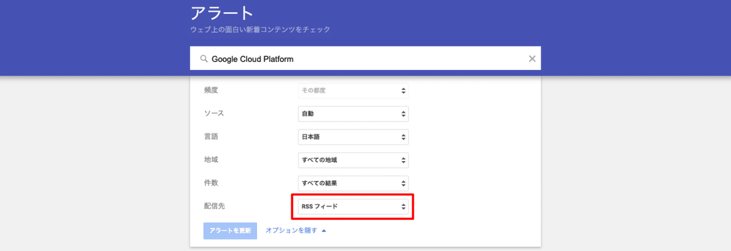The image size is (731, 251).
Task: Click the アラートを更新 button
Action: (x=230, y=231)
